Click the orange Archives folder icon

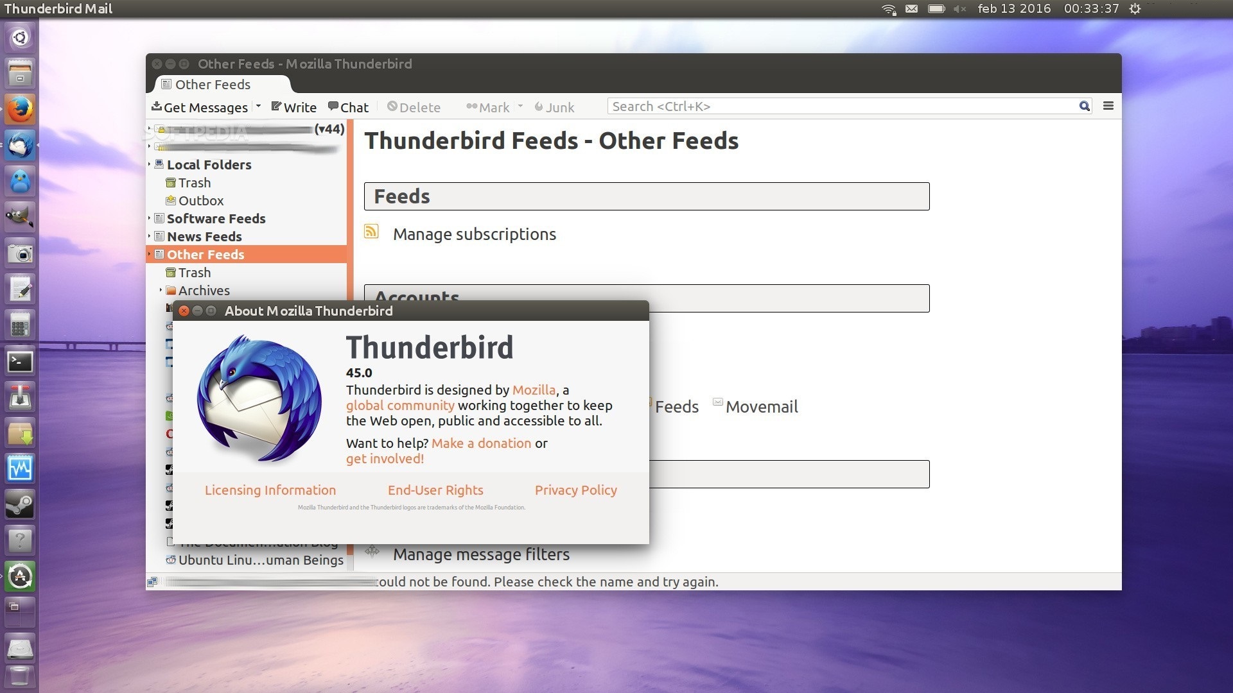pos(171,291)
